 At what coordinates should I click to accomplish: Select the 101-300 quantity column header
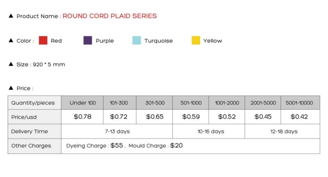120,102
